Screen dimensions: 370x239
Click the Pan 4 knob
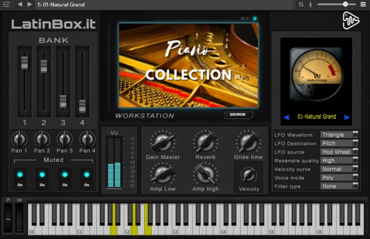point(87,139)
